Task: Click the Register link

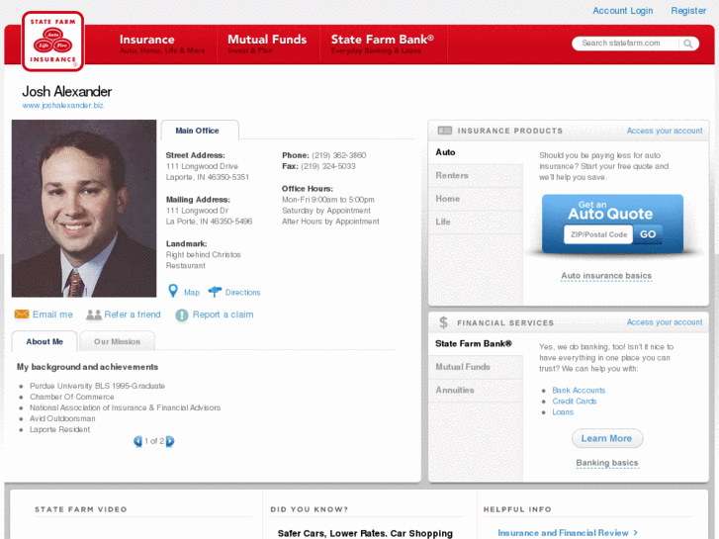Action: [x=688, y=11]
